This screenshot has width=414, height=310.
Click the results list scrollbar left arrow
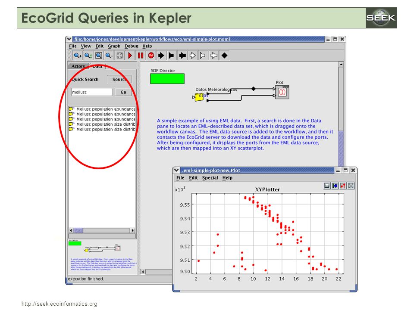click(x=71, y=230)
